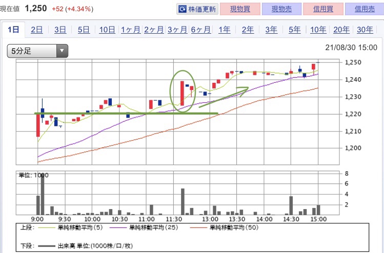Switch to the 5日 chart tab
384x253 pixels.
point(84,30)
